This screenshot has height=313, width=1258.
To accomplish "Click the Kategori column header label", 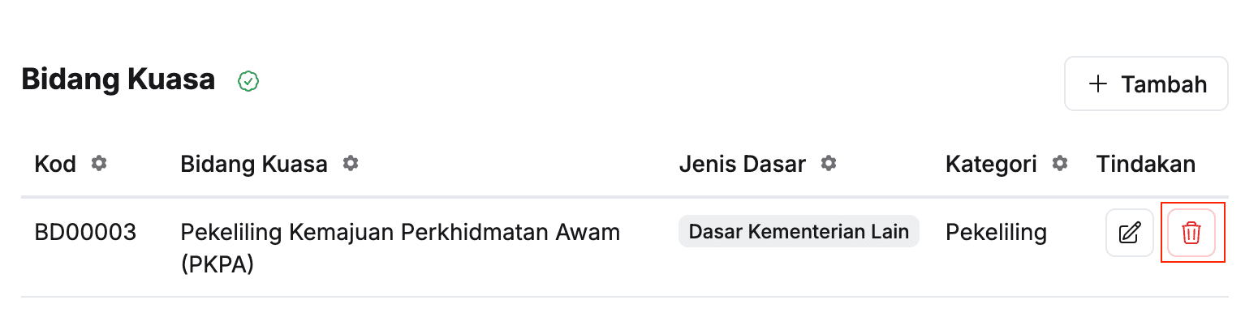I will coord(991,165).
